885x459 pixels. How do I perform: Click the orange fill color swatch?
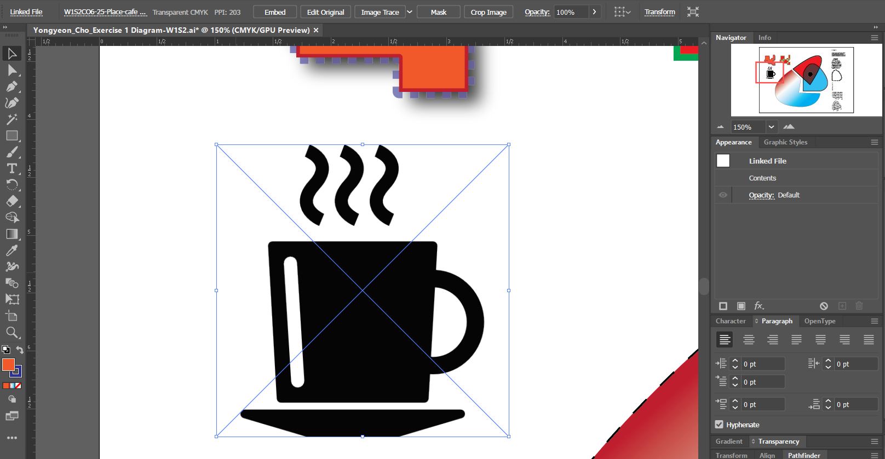(x=8, y=365)
